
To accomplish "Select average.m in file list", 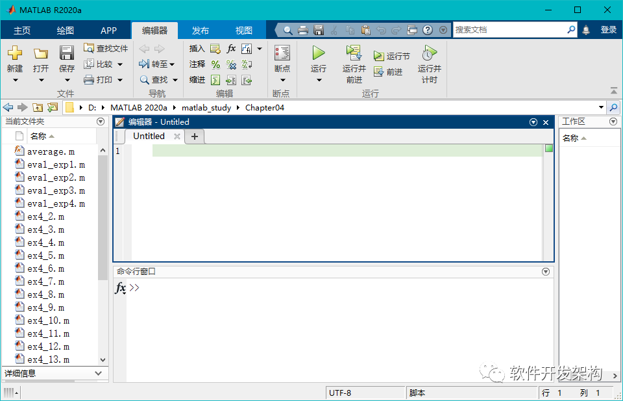I will pyautogui.click(x=51, y=151).
